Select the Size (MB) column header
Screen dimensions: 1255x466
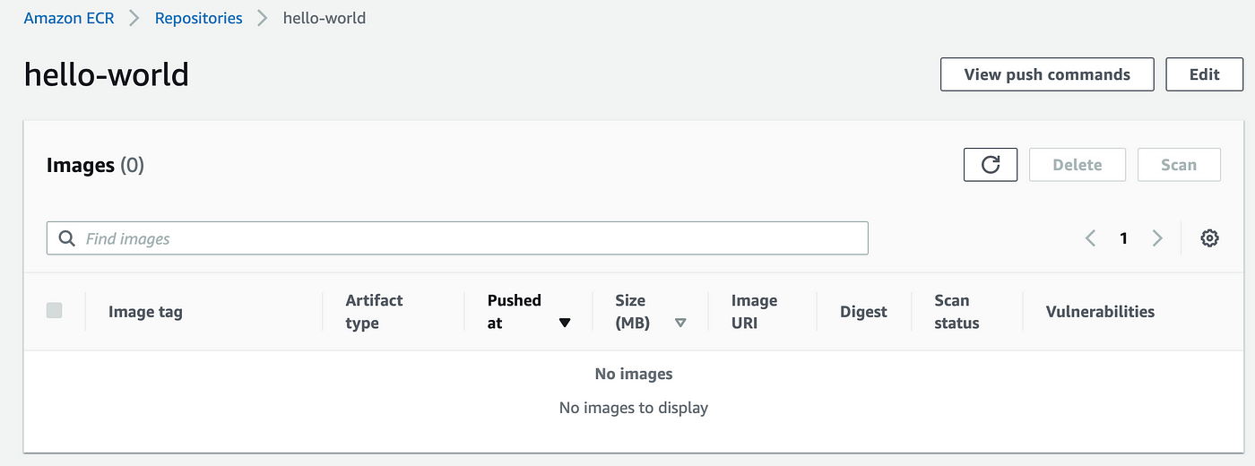click(633, 312)
